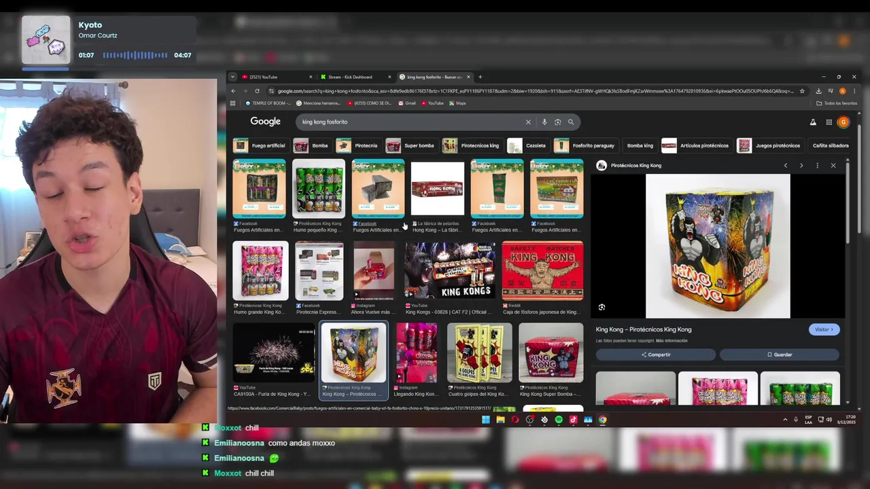Image resolution: width=870 pixels, height=489 pixels.
Task: Reload the current page
Action: click(257, 91)
